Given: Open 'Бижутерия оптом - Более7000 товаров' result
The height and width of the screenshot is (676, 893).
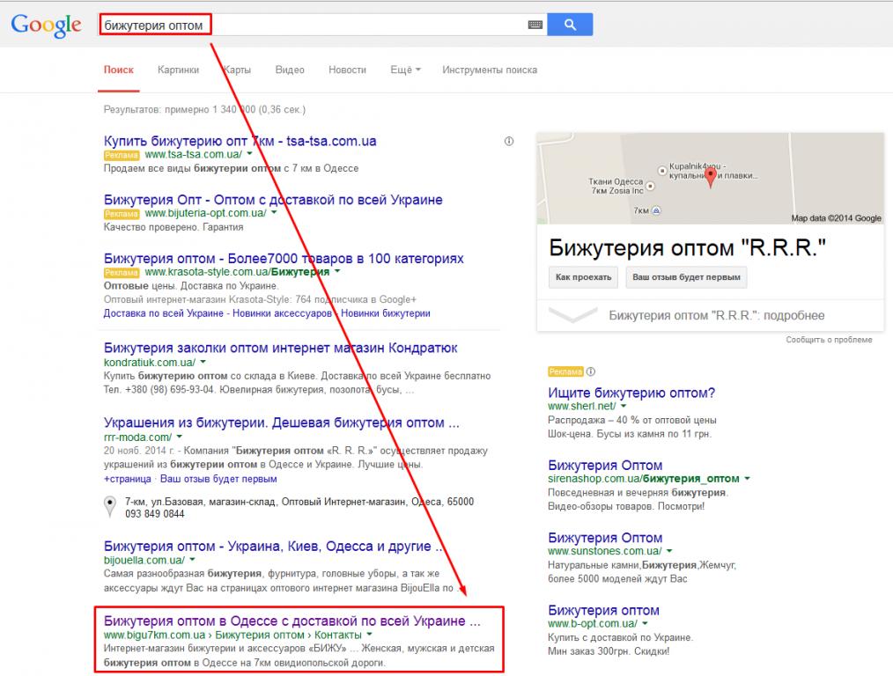Looking at the screenshot, I should [x=284, y=258].
